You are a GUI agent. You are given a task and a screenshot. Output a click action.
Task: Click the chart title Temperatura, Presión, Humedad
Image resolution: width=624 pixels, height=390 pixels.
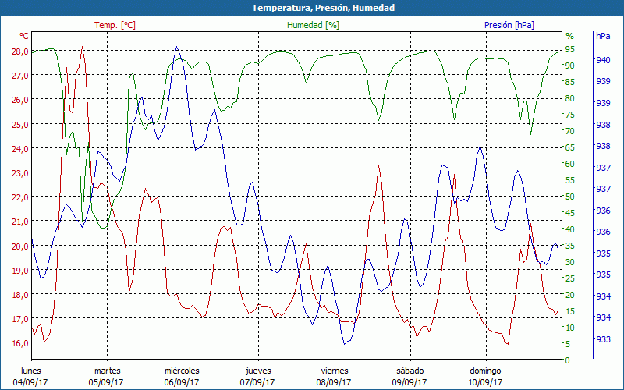[312, 8]
